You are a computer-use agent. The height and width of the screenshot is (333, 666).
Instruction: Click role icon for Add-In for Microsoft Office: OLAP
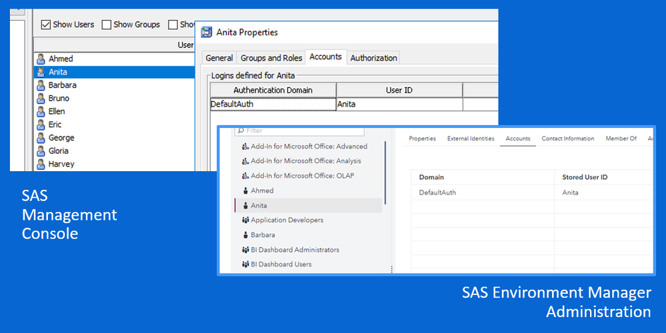[x=245, y=176]
